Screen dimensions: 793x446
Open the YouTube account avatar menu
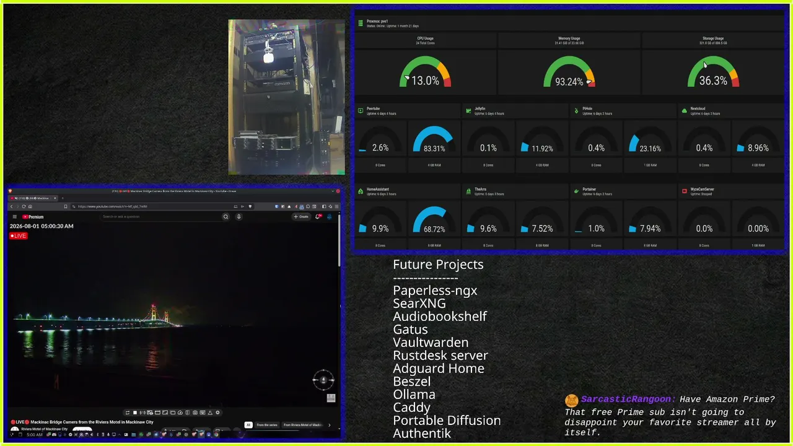click(330, 217)
